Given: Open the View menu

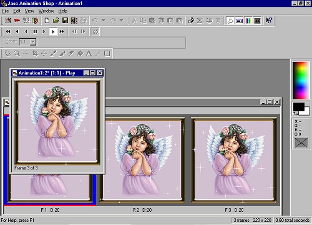Looking at the screenshot, I should pyautogui.click(x=29, y=11).
